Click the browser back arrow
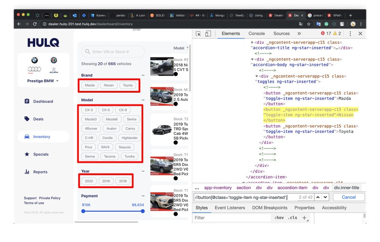The image size is (380, 242). click(19, 24)
